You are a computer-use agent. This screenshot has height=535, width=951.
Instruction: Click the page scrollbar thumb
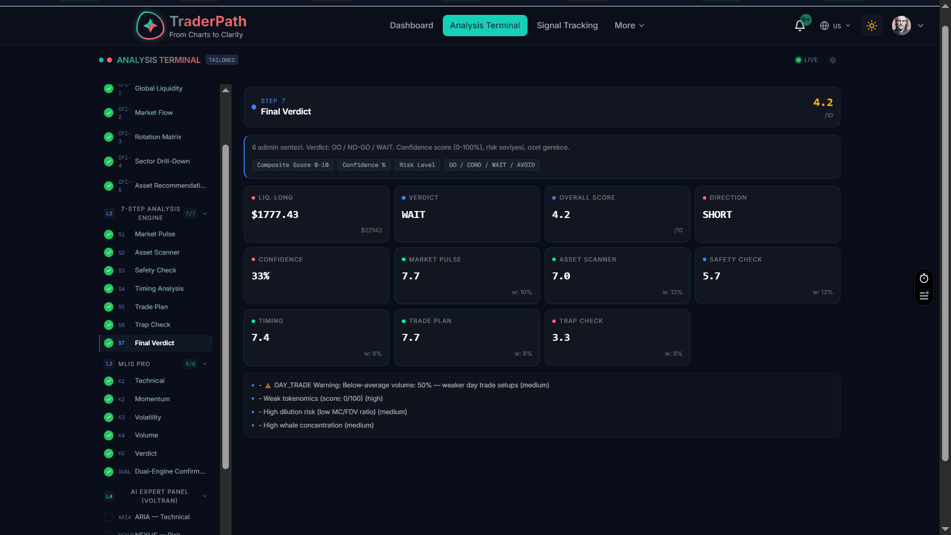point(945,243)
